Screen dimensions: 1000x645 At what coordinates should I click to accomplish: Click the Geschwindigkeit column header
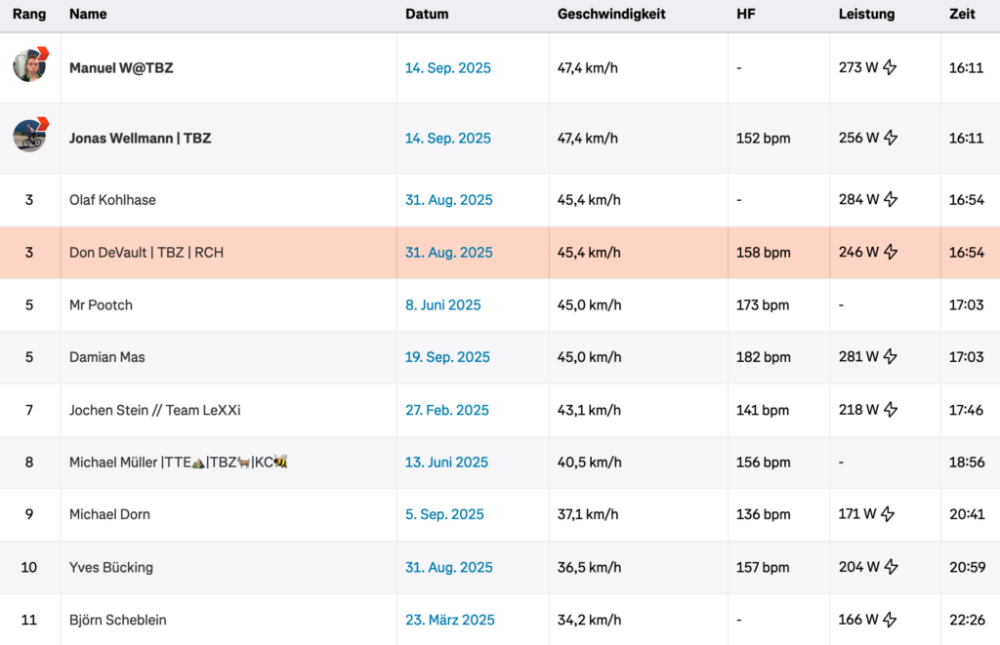[x=611, y=15]
